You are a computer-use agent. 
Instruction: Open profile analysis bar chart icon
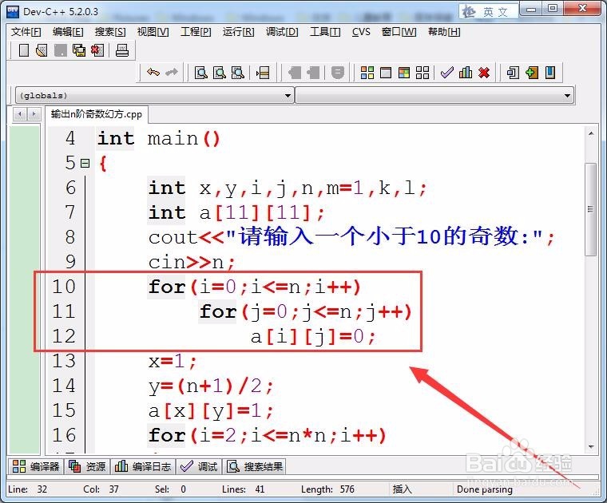pyautogui.click(x=466, y=73)
